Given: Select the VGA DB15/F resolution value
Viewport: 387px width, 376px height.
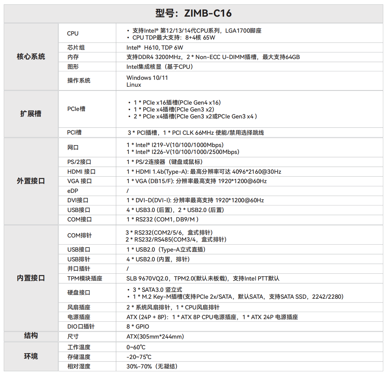Looking at the screenshot, I should [x=197, y=181].
